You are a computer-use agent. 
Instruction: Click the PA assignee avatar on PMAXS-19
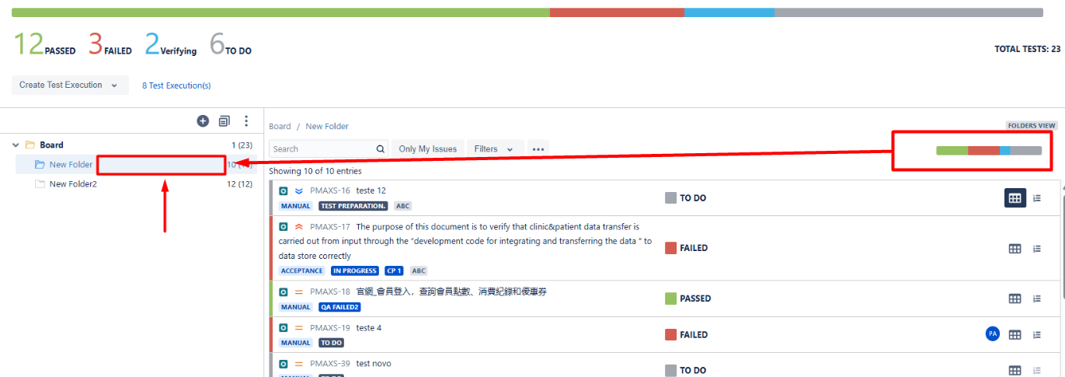pos(992,334)
